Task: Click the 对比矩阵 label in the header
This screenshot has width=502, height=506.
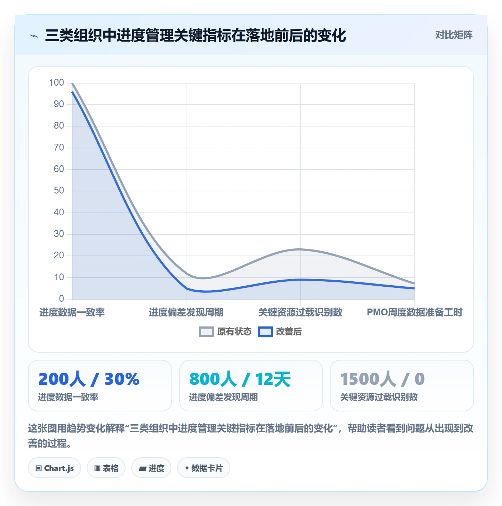Action: 454,35
